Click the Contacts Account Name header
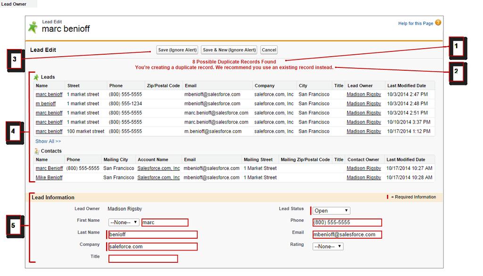483x276 pixels. (153, 159)
